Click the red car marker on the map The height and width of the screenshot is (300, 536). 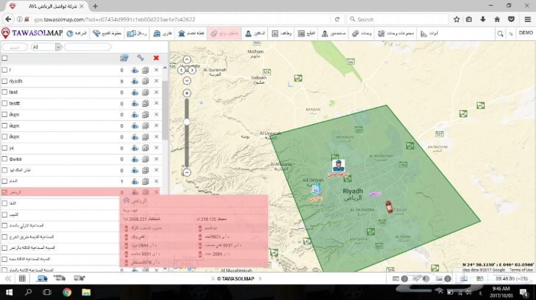(x=389, y=207)
